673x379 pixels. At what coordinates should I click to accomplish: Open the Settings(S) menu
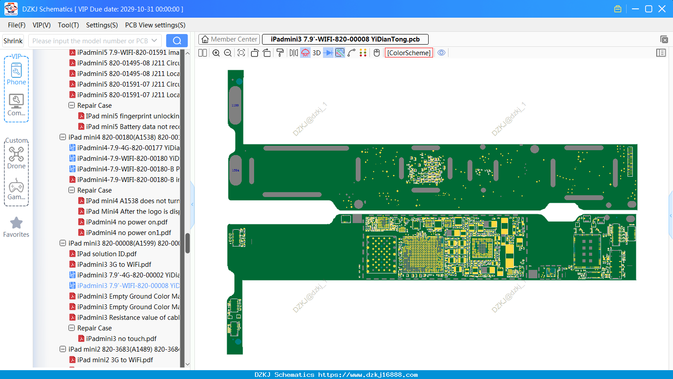(102, 25)
